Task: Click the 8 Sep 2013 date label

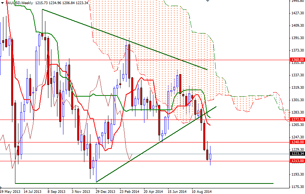Action: pos(56,192)
